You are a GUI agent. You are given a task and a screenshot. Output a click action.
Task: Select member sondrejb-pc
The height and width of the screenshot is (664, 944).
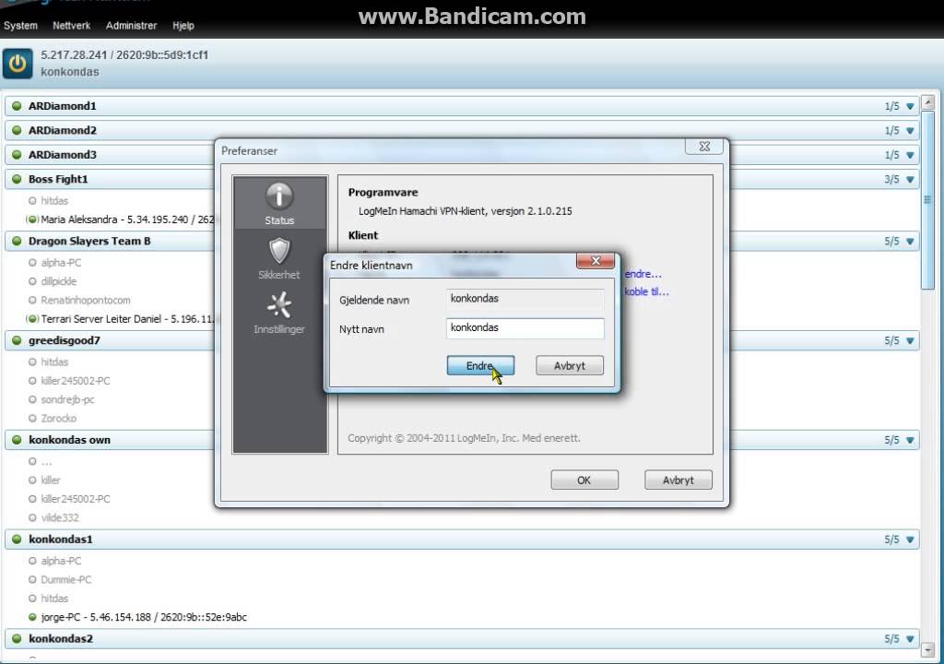[x=67, y=399]
